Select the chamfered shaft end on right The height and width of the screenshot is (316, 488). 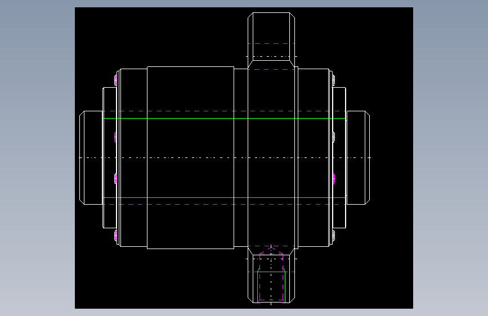(x=358, y=157)
